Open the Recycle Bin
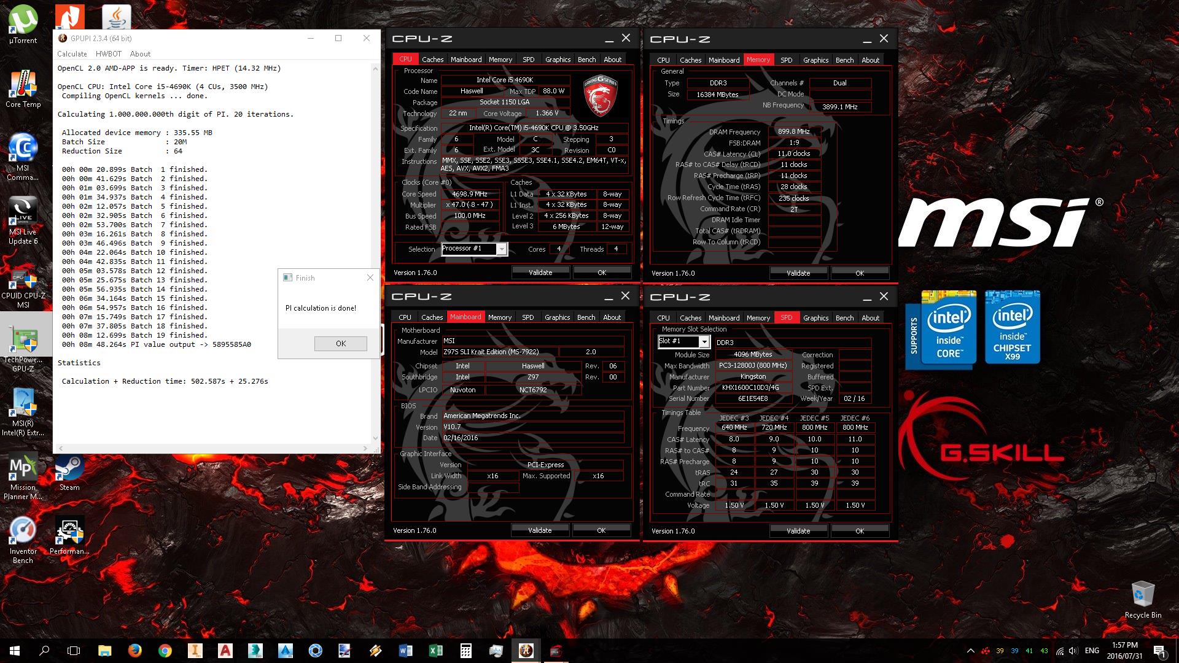Image resolution: width=1179 pixels, height=663 pixels. (1143, 600)
